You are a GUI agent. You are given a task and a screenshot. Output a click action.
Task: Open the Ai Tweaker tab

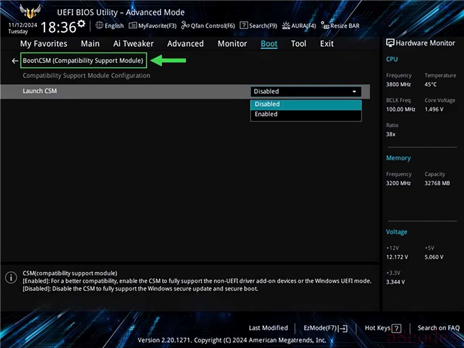[133, 44]
